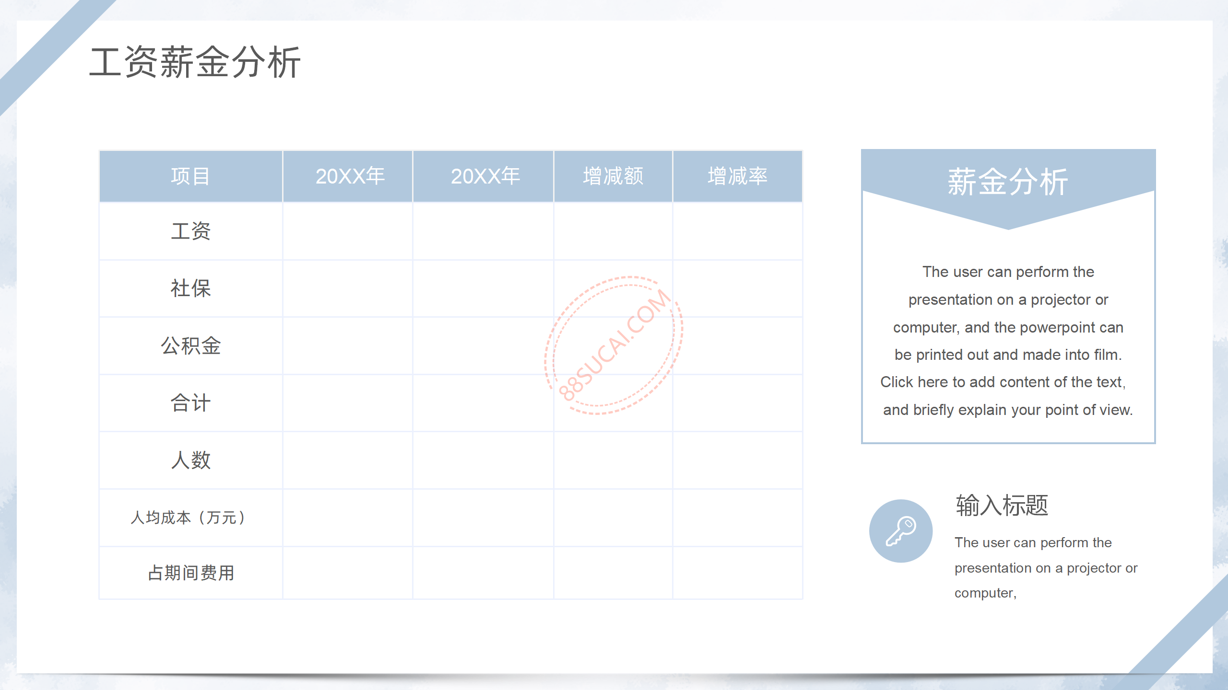Select the slide title 工资薪金分析
The image size is (1228, 690).
tap(195, 62)
